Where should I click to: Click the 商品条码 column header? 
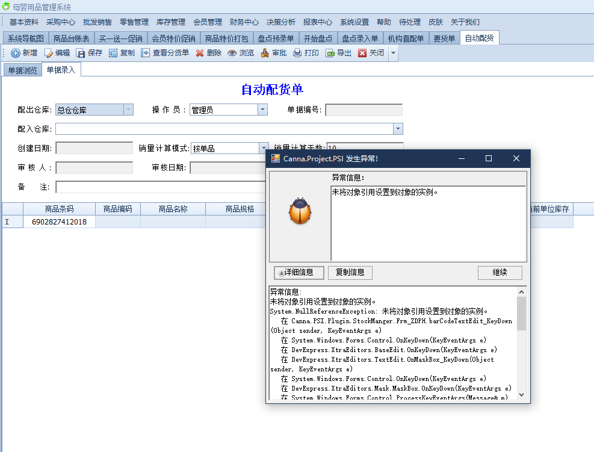click(x=59, y=209)
